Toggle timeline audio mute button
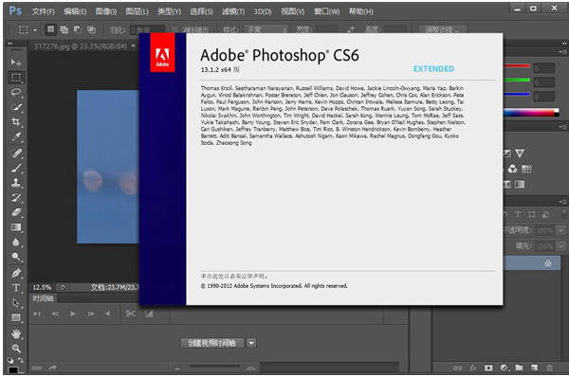This screenshot has width=569, height=376. pos(108,313)
